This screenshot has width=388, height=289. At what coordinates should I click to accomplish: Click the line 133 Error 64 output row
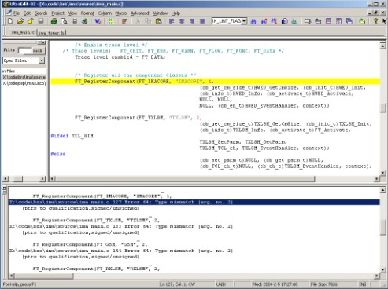coord(121,226)
